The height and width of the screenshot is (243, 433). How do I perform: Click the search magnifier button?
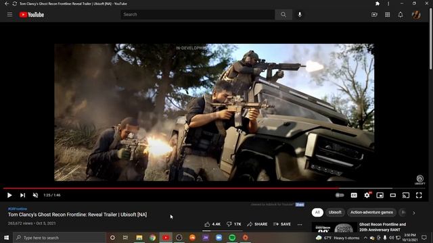283,14
